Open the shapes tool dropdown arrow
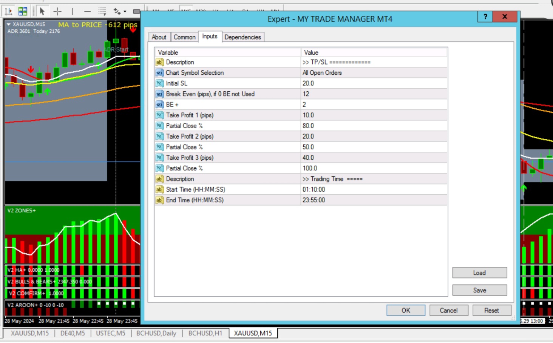 click(x=125, y=11)
